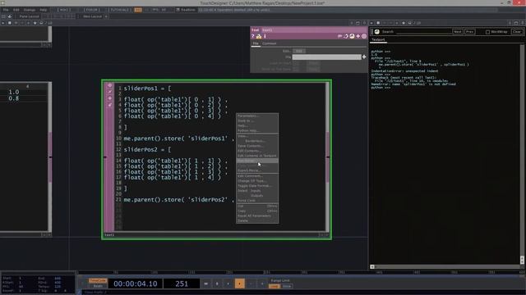Open the Wiki link in top bar
The image size is (526, 295).
click(63, 10)
